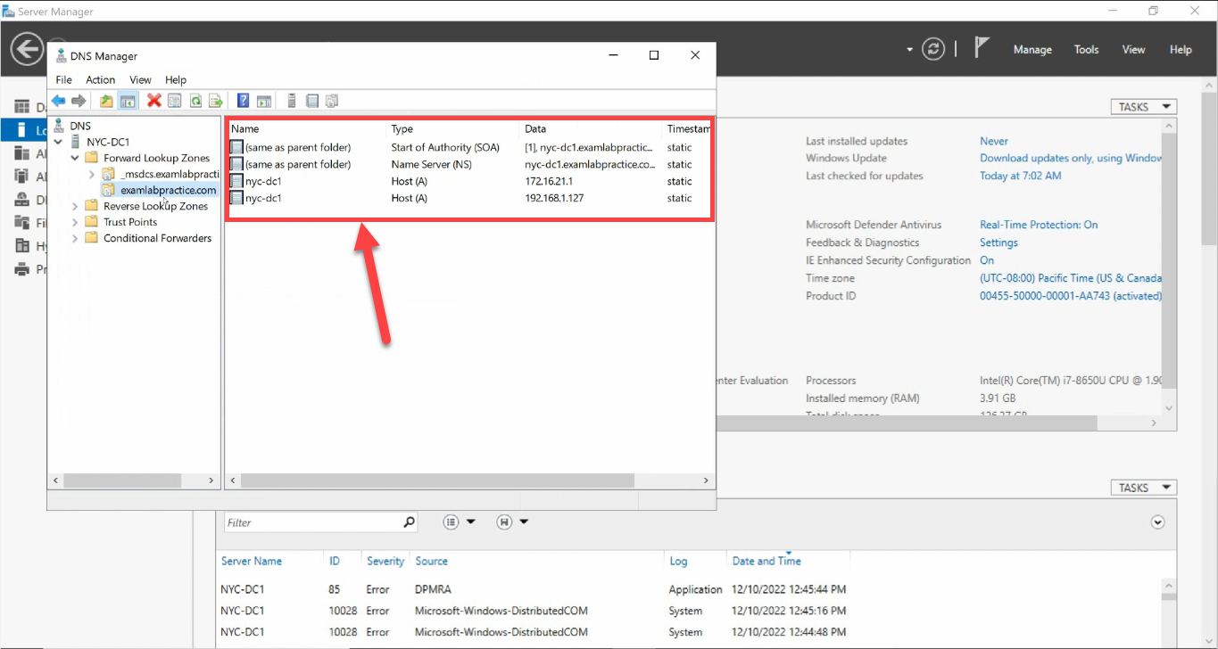1218x649 pixels.
Task: Open the lower events TASKS dropdown
Action: pyautogui.click(x=1143, y=488)
